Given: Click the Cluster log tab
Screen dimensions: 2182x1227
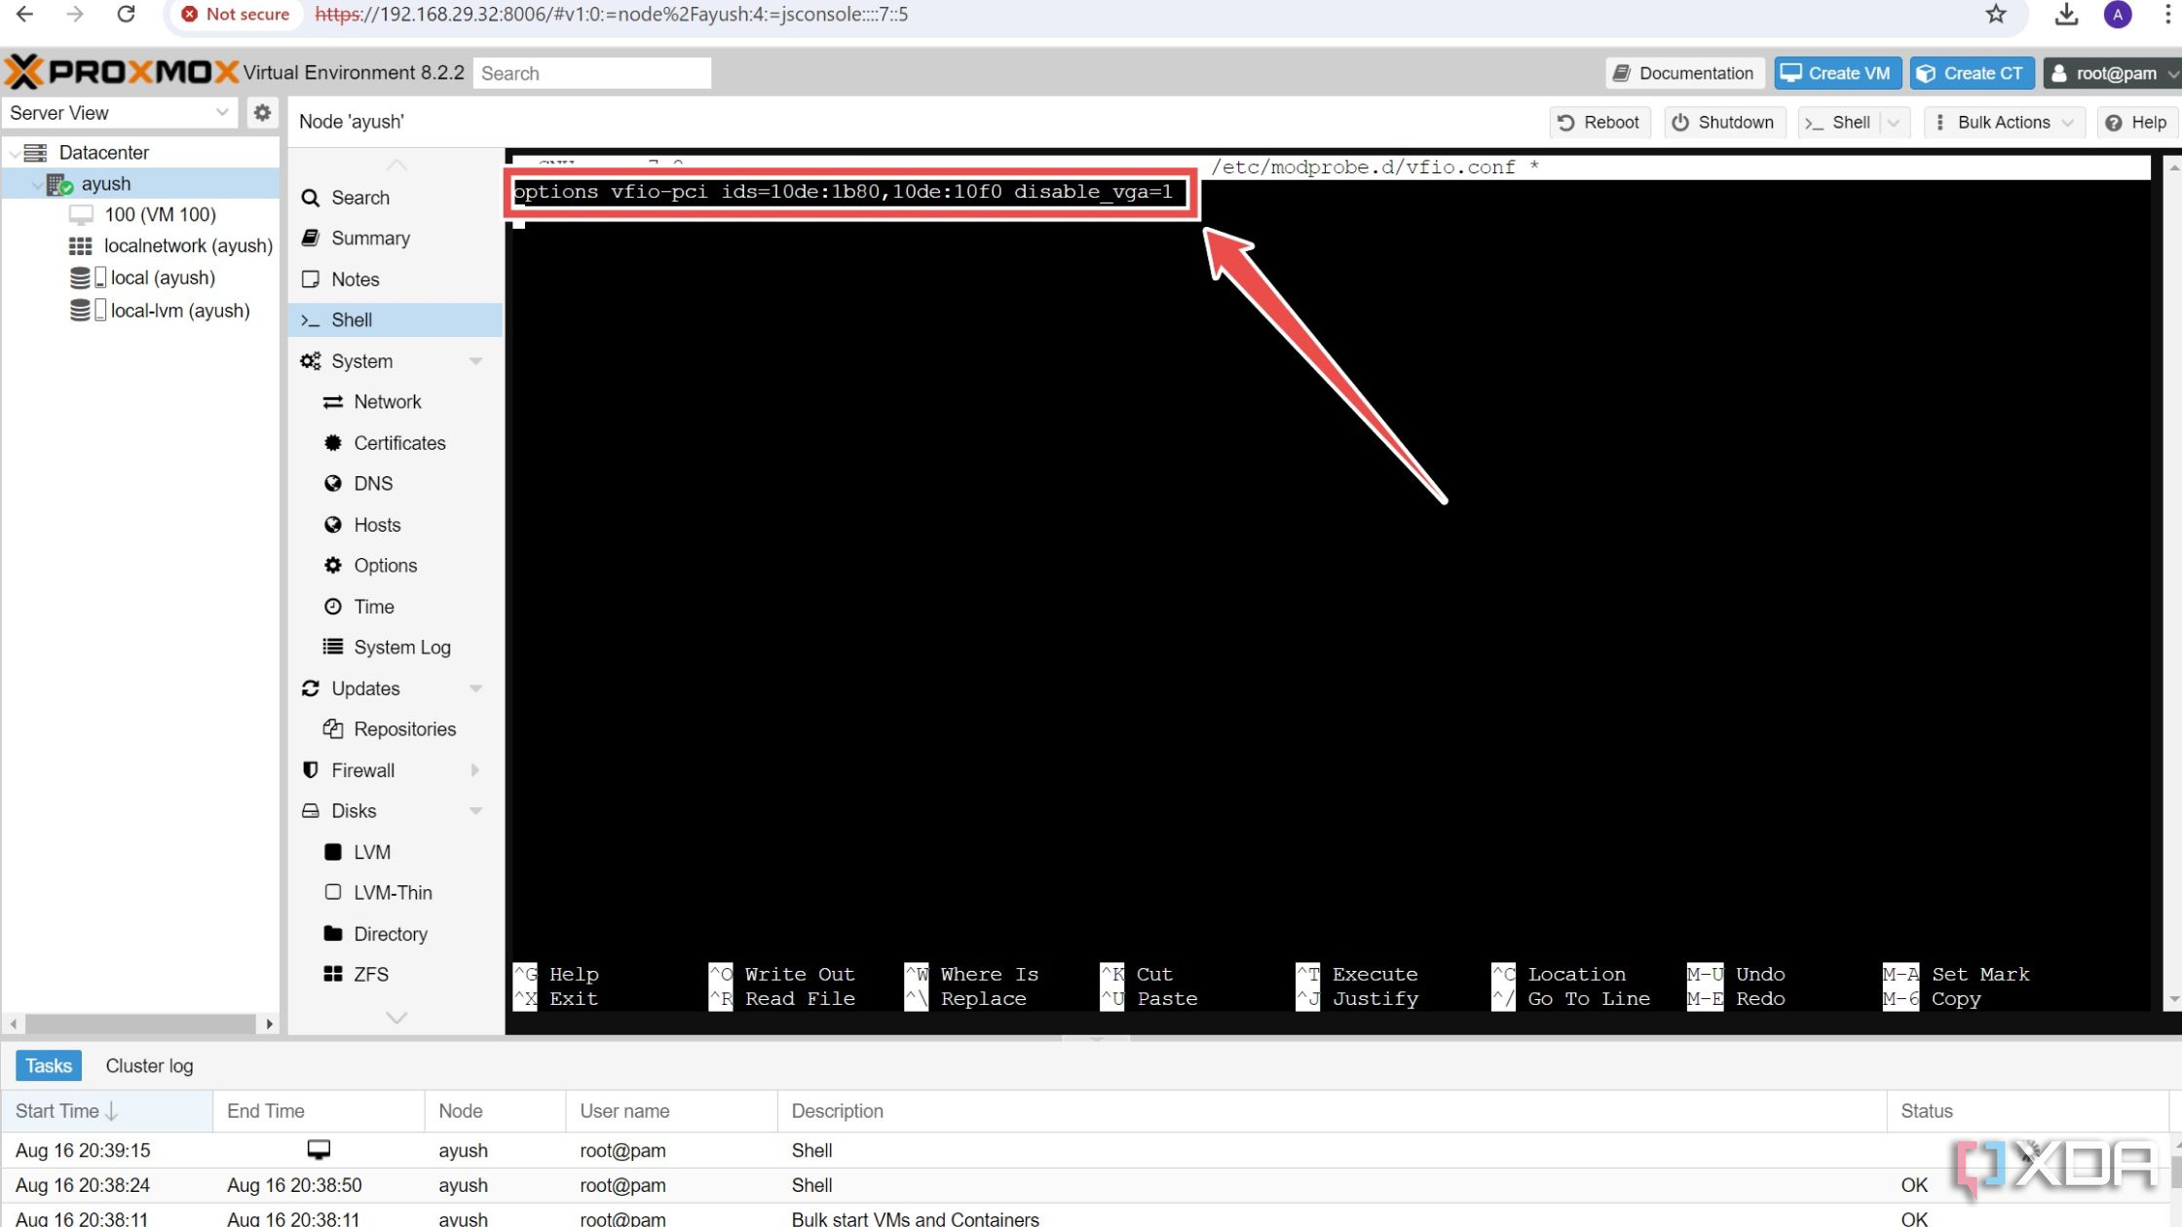Looking at the screenshot, I should coord(148,1065).
